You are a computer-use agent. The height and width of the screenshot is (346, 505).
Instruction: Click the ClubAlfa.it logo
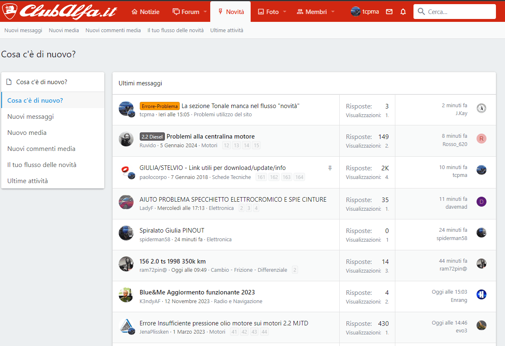[x=60, y=11]
